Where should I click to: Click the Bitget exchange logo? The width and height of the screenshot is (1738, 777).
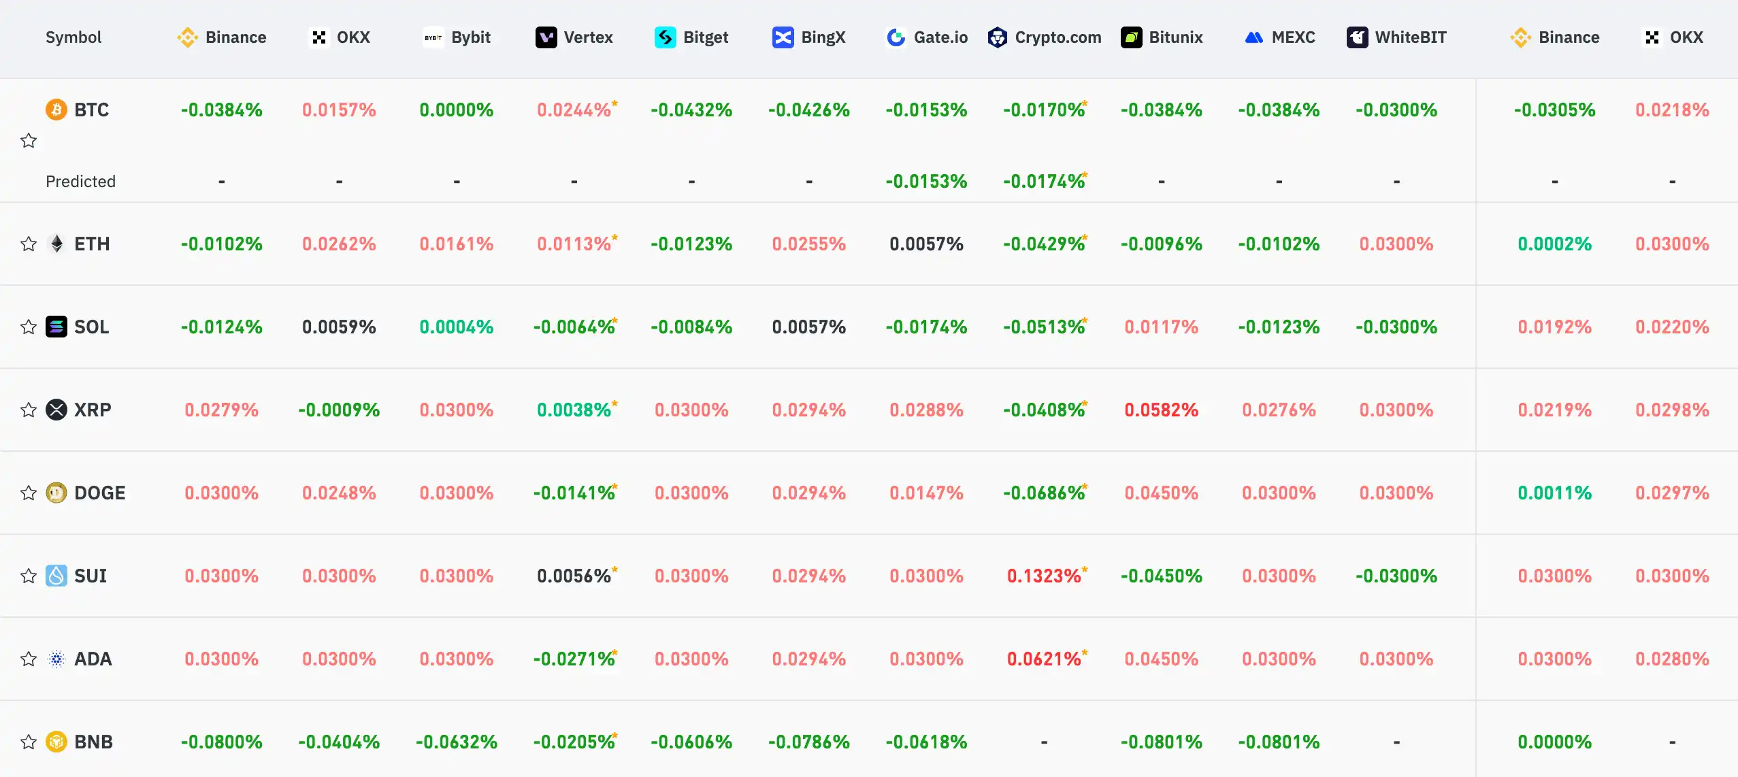click(665, 37)
